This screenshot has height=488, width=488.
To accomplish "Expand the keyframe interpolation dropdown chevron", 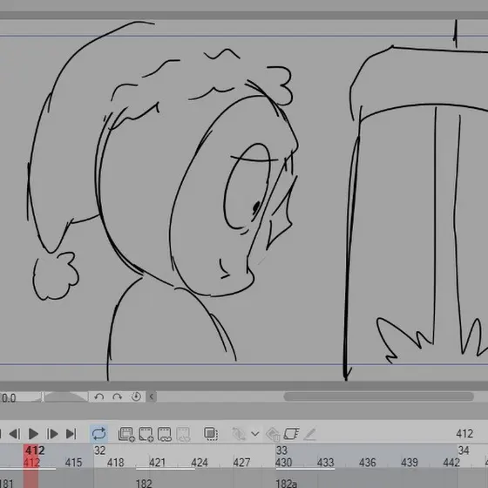I will [254, 434].
